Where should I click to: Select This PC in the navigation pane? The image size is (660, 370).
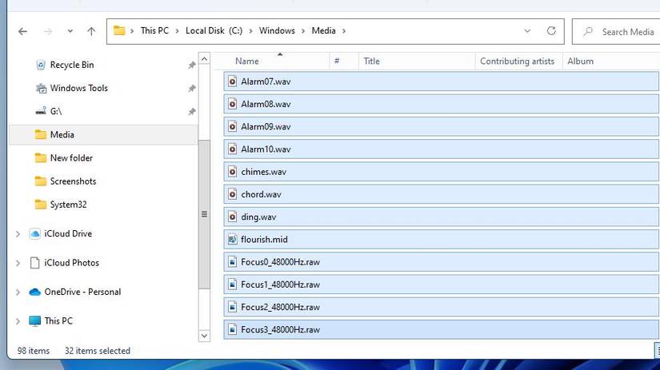click(x=58, y=320)
